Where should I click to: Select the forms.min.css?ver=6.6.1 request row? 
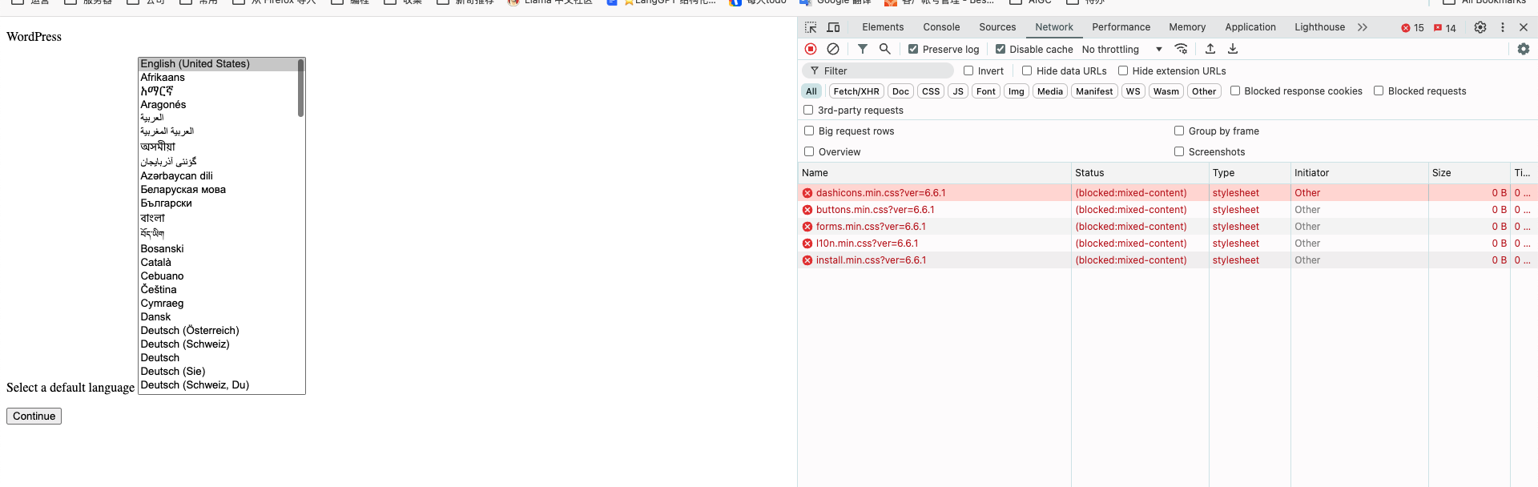(1167, 227)
